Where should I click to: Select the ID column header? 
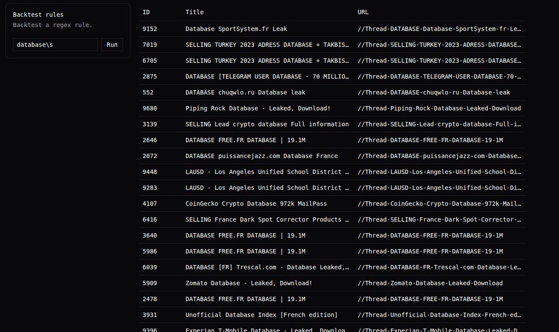146,12
